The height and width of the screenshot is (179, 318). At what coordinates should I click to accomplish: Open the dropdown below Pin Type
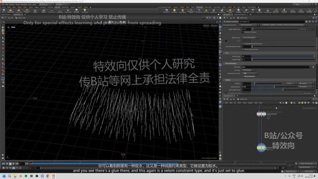coord(250,73)
